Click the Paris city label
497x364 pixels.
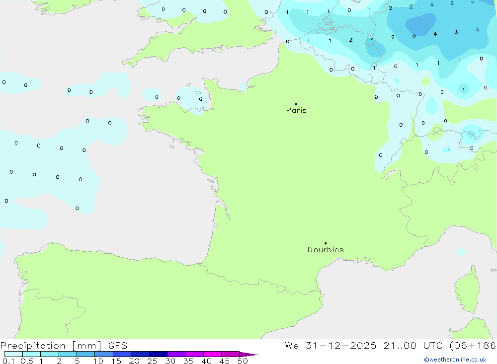(x=296, y=110)
